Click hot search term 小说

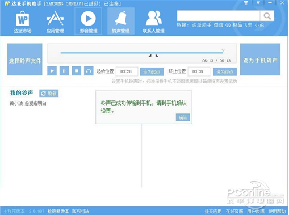click(x=259, y=25)
